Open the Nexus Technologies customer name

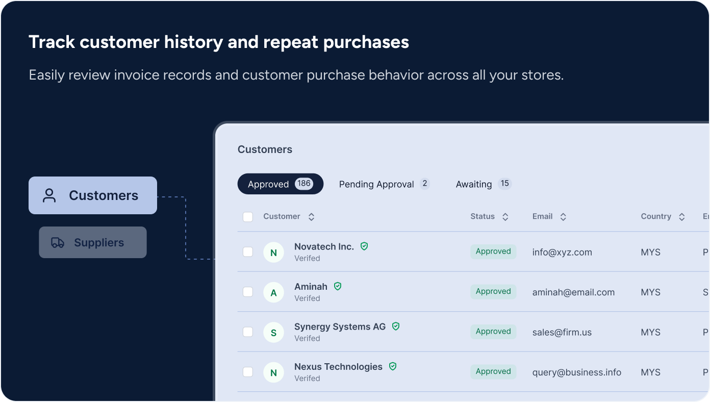pyautogui.click(x=338, y=367)
